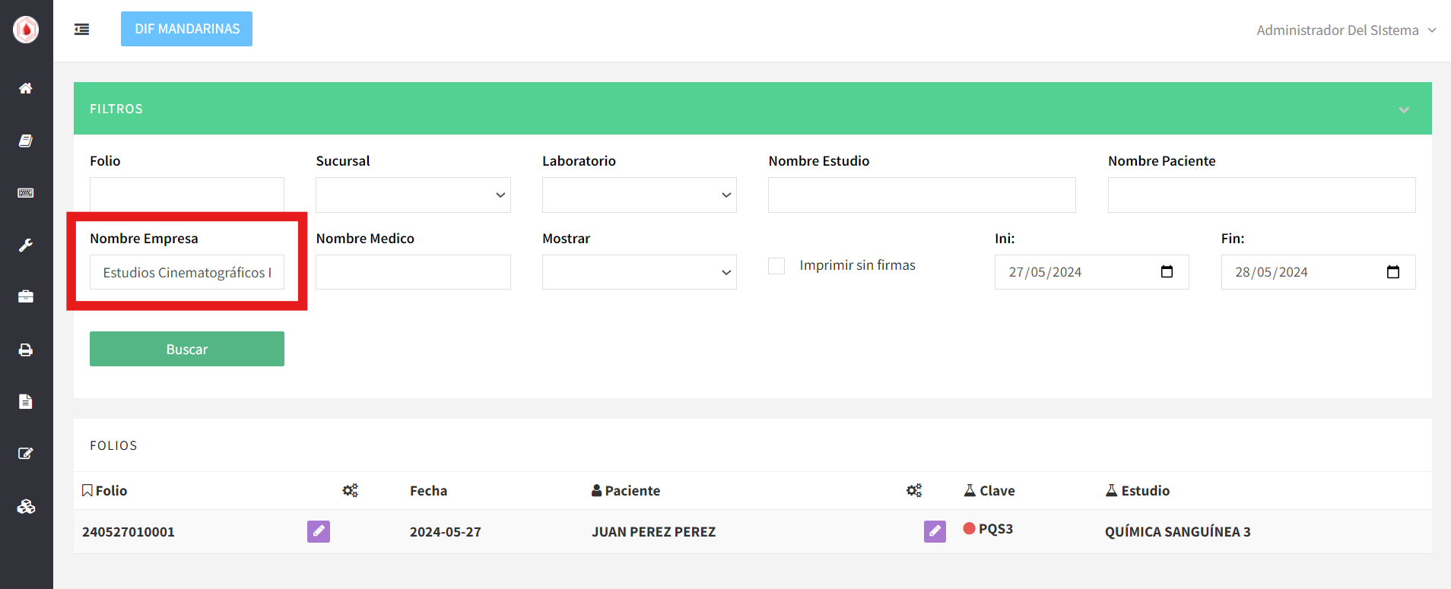
Task: Open calendar picker for Ini date
Action: 1167,272
